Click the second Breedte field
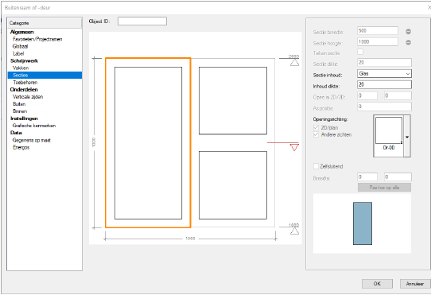 click(398, 177)
